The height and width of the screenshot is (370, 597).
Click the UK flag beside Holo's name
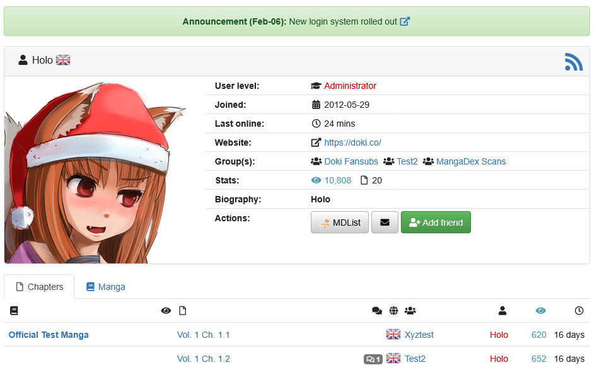(63, 60)
